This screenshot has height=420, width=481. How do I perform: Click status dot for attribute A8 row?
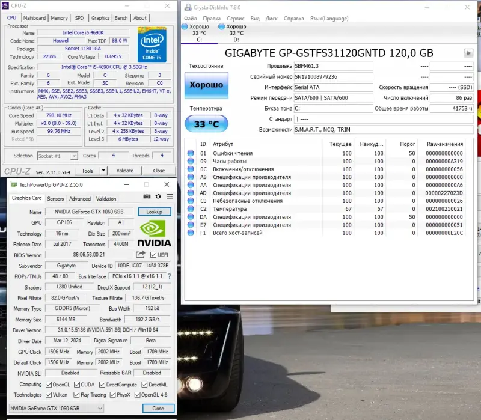191,177
